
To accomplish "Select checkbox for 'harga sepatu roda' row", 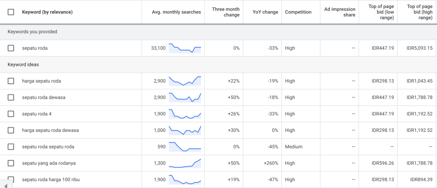I will tap(11, 81).
